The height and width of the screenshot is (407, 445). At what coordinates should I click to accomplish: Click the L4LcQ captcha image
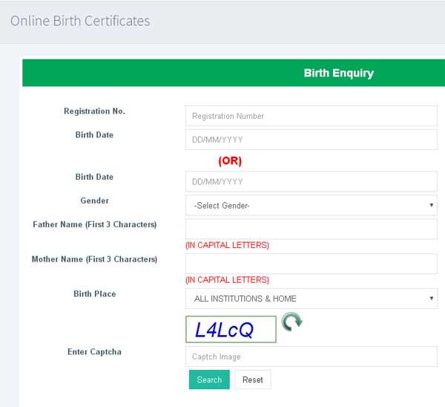click(231, 329)
